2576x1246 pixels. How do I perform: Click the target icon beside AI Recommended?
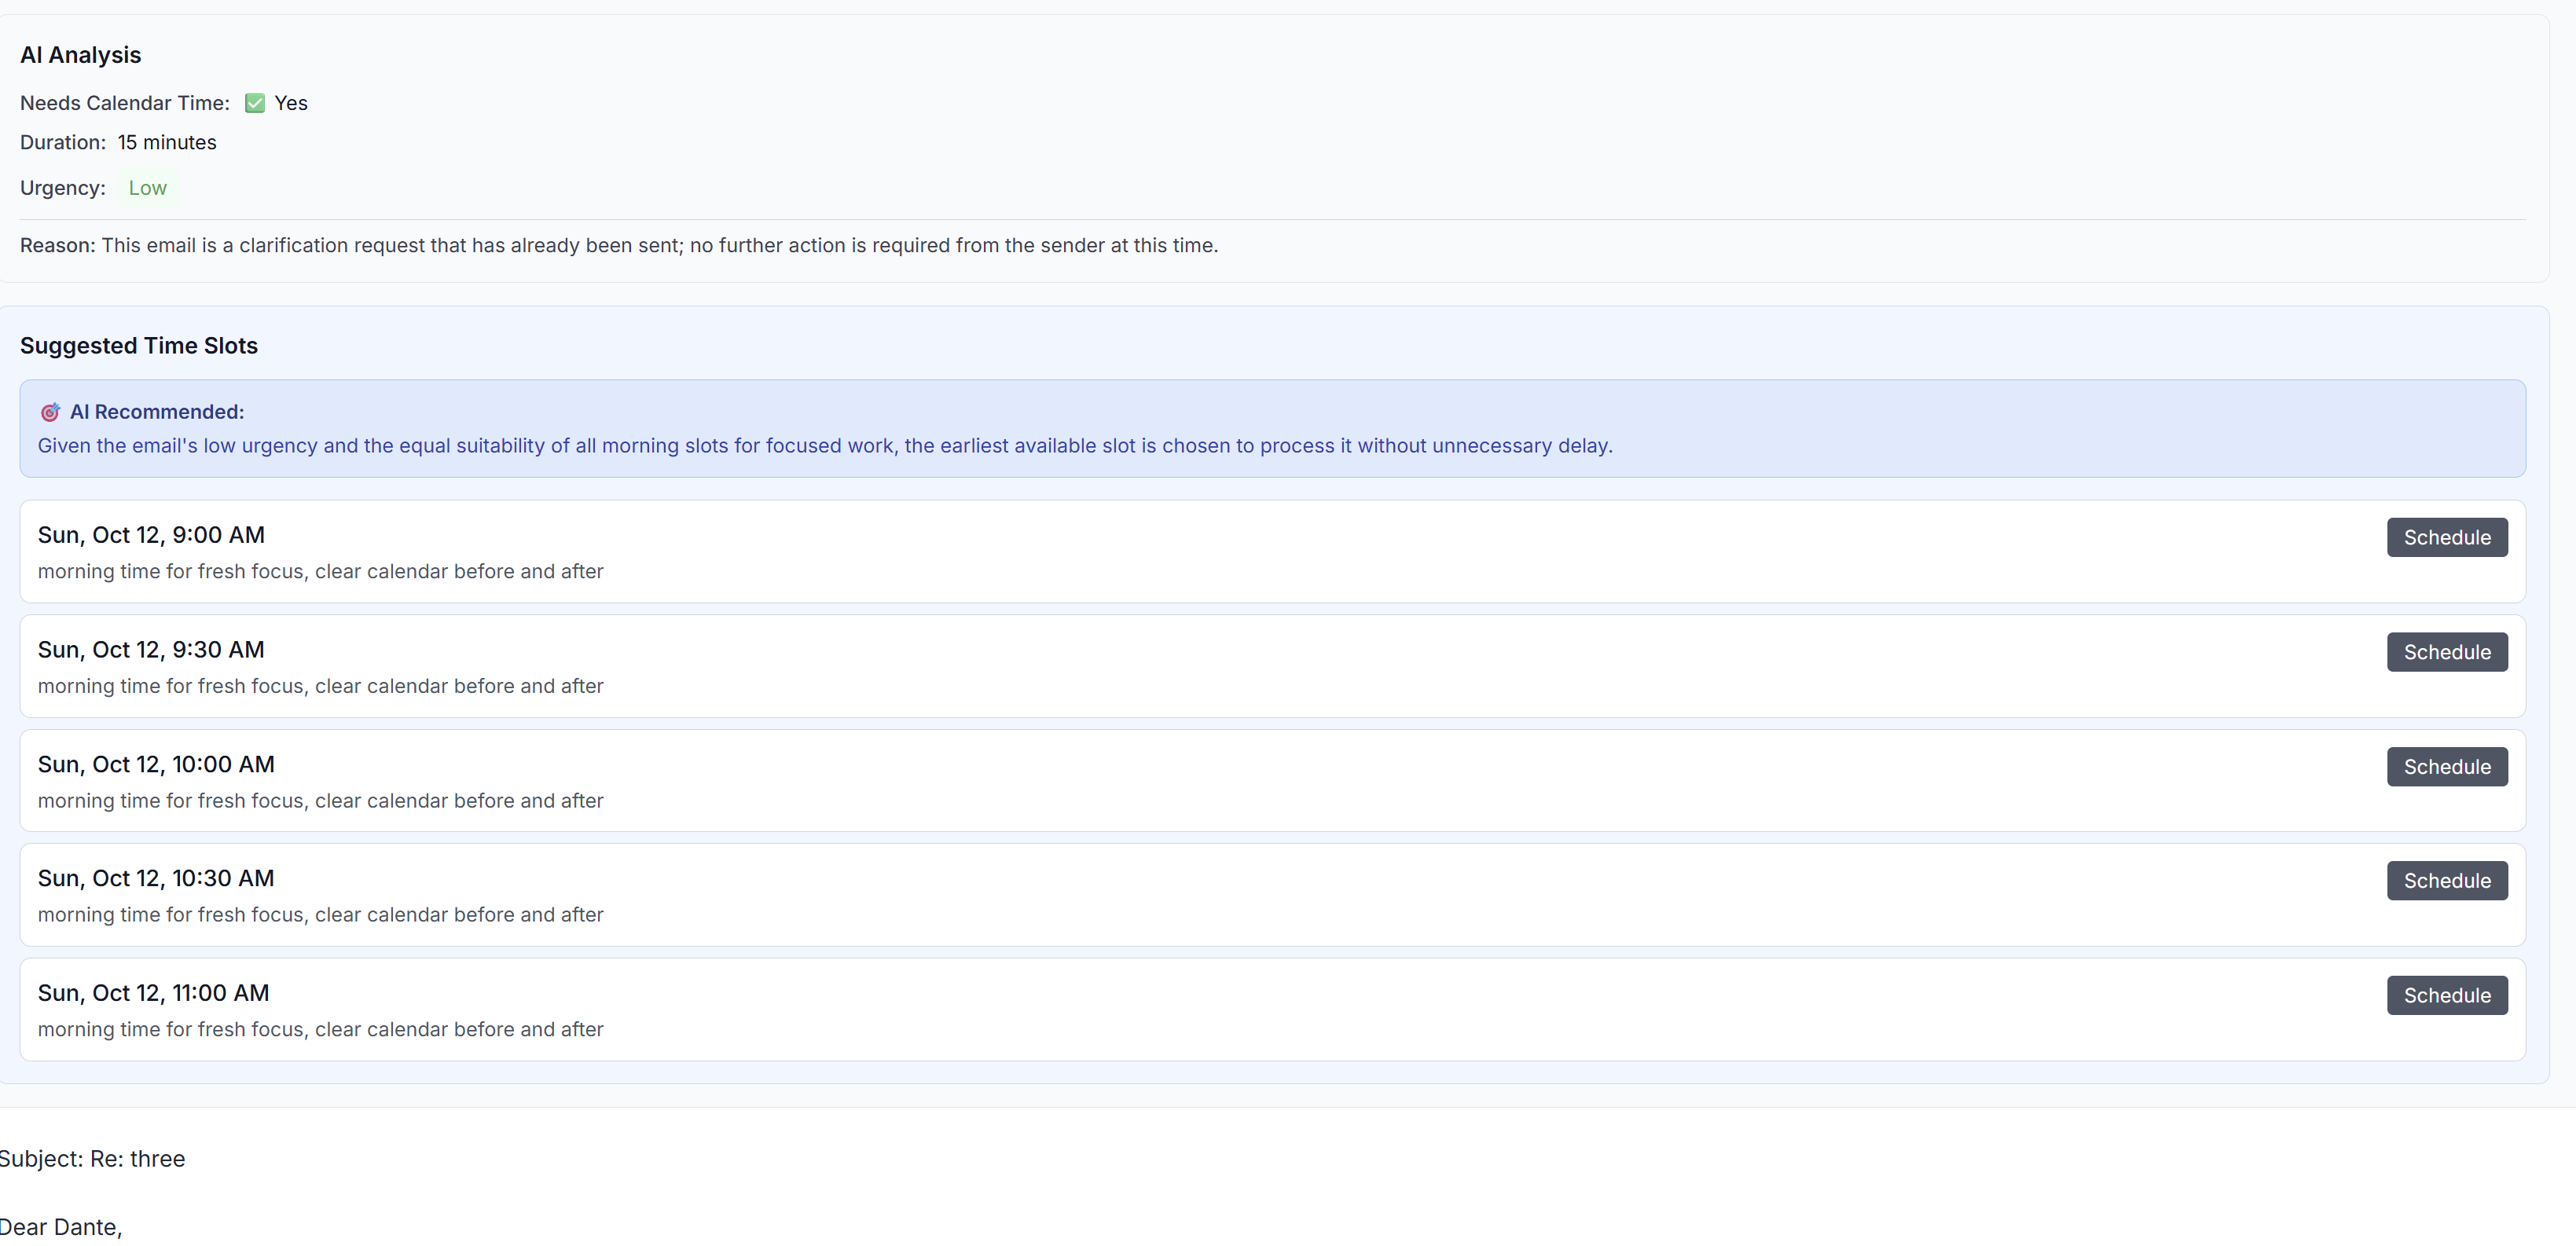[50, 412]
